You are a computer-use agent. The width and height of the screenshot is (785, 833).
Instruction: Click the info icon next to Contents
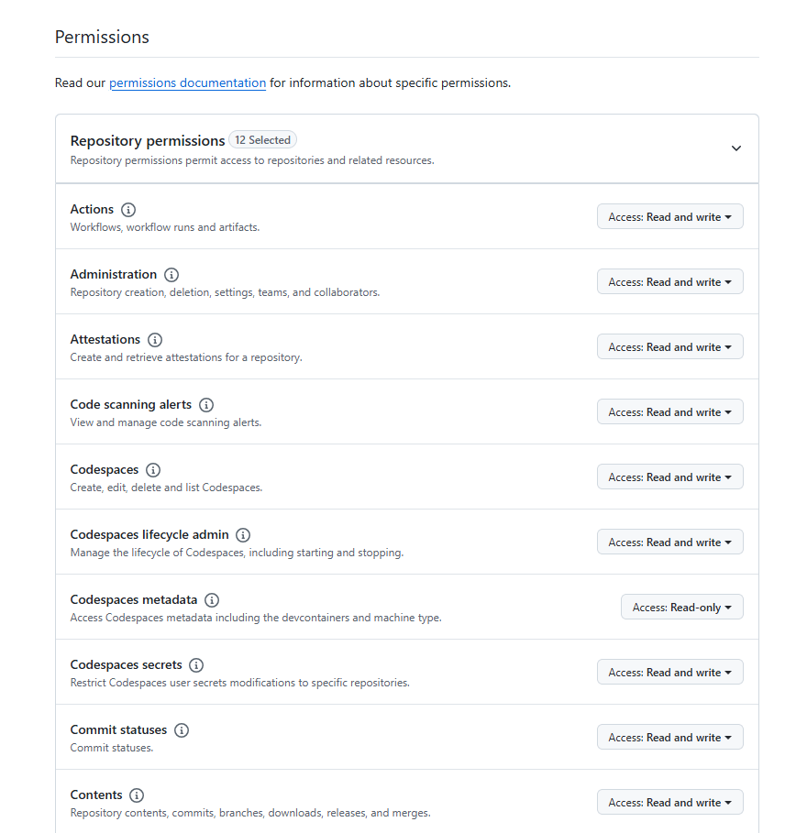coord(137,795)
